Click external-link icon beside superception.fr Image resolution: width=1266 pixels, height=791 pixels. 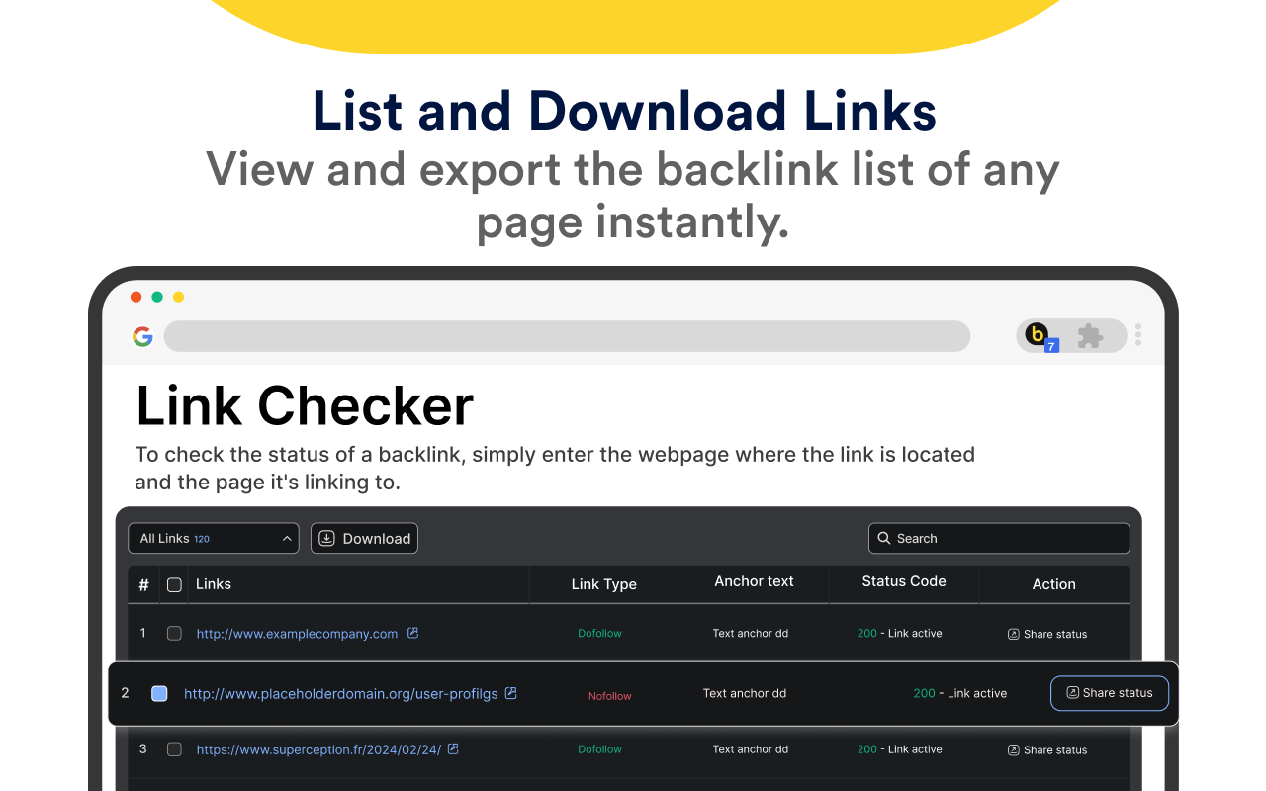click(453, 748)
